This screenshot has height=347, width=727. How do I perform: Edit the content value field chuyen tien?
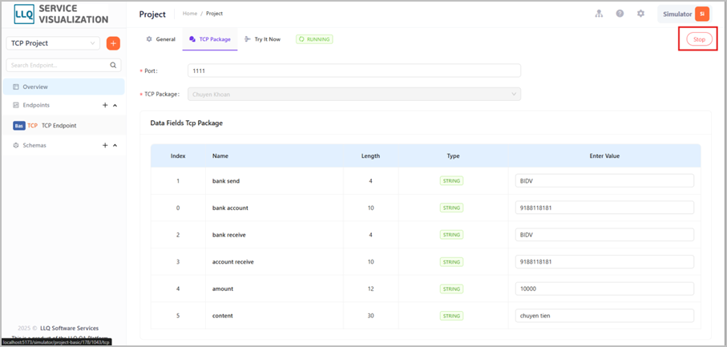(604, 316)
